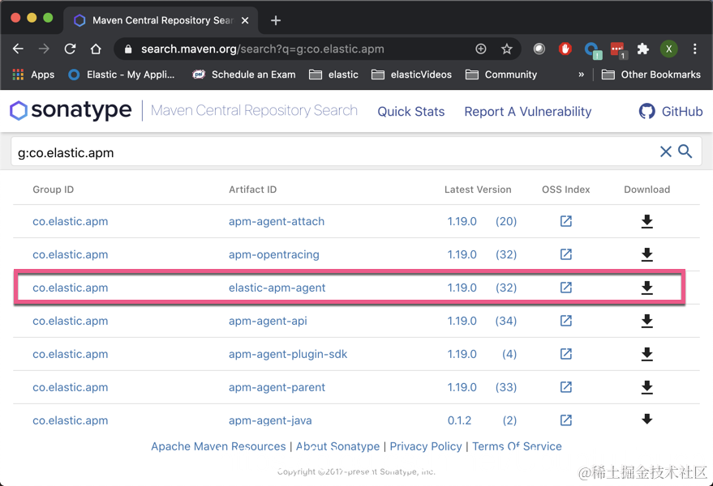The width and height of the screenshot is (713, 486).
Task: Open Terms Of Service footer link
Action: point(517,446)
